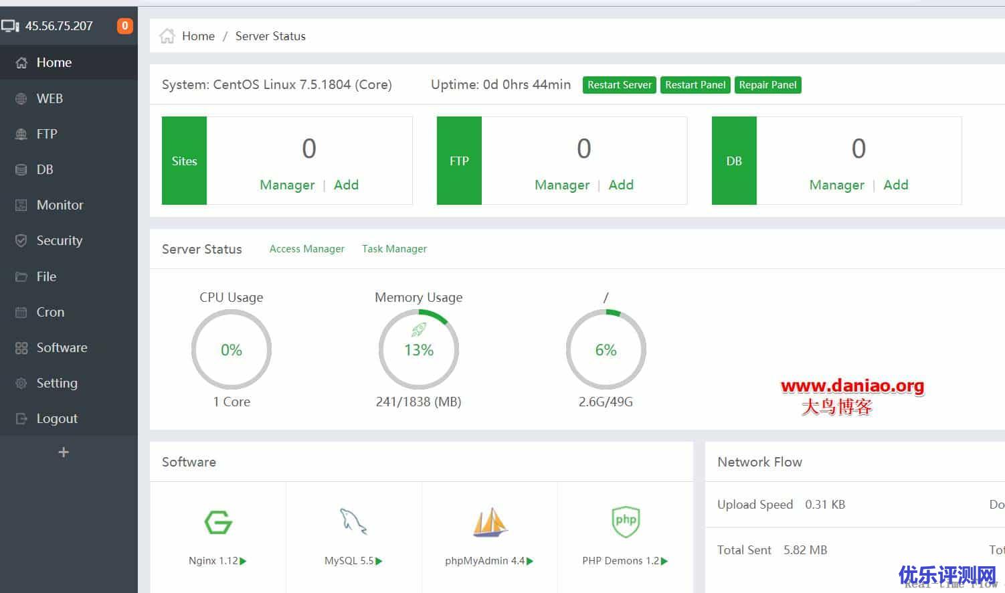Click the CPU Usage 0% gauge
This screenshot has height=593, width=1005.
click(232, 349)
